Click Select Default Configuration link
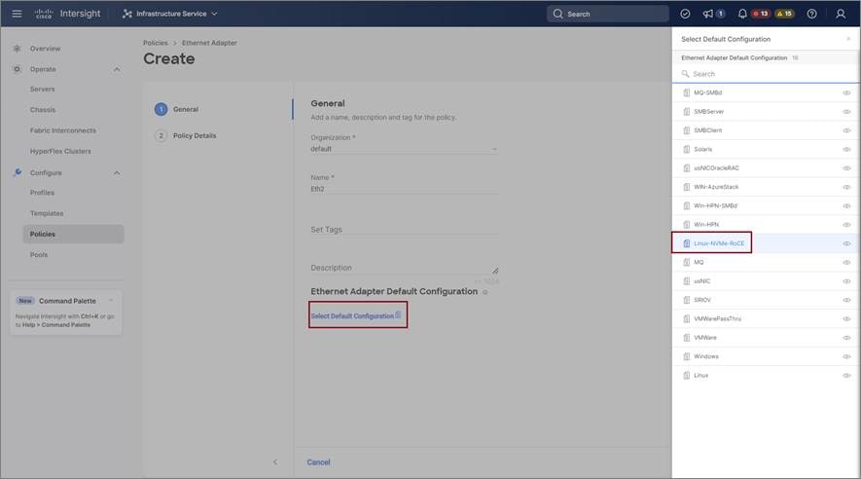 [x=356, y=315]
